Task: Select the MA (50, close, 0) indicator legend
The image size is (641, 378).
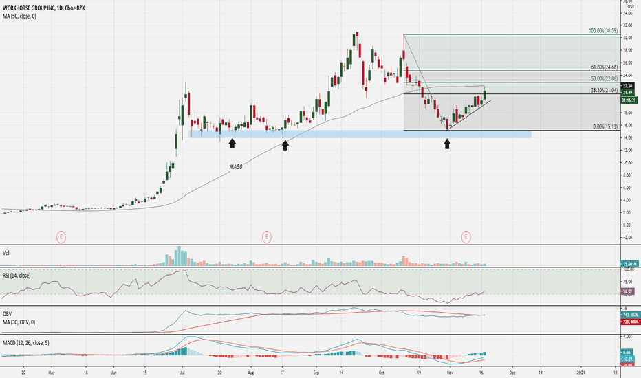Action: (x=19, y=16)
